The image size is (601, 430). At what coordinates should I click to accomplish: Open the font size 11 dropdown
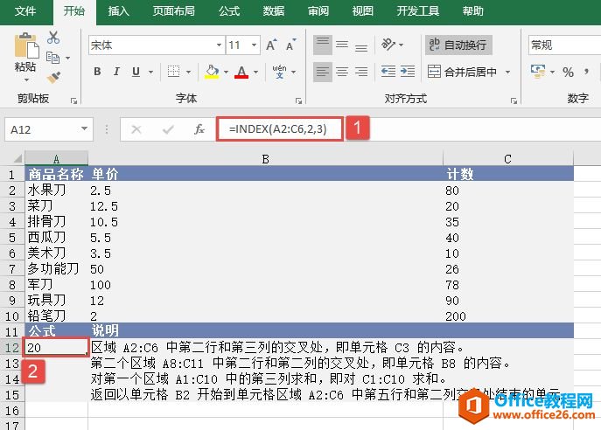pyautogui.click(x=254, y=45)
